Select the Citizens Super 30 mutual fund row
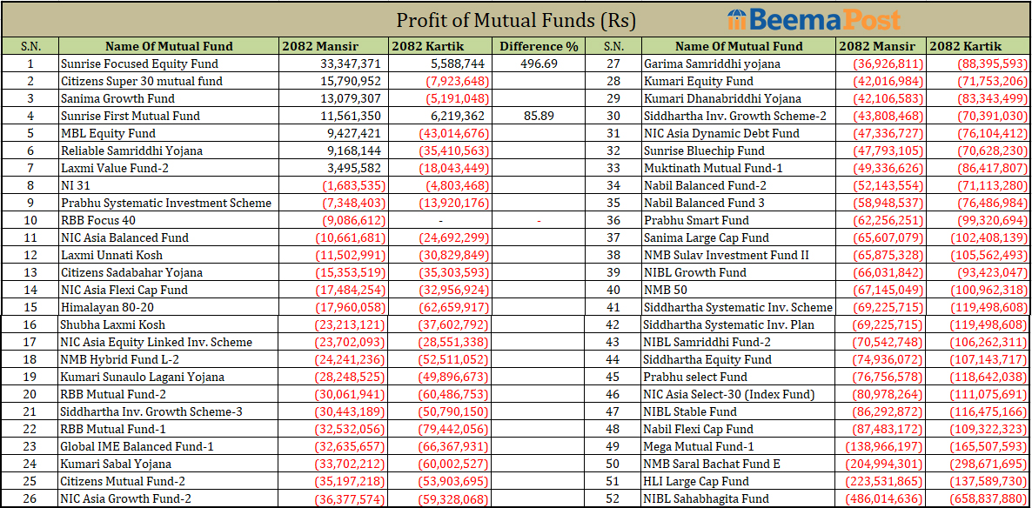The height and width of the screenshot is (508, 1032). (x=141, y=81)
